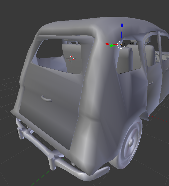Click the red X-axis gizmo arrow
This screenshot has width=169, height=186.
click(107, 44)
